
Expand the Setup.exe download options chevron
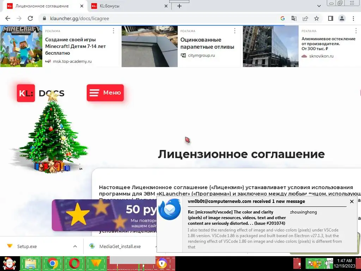tap(75, 246)
